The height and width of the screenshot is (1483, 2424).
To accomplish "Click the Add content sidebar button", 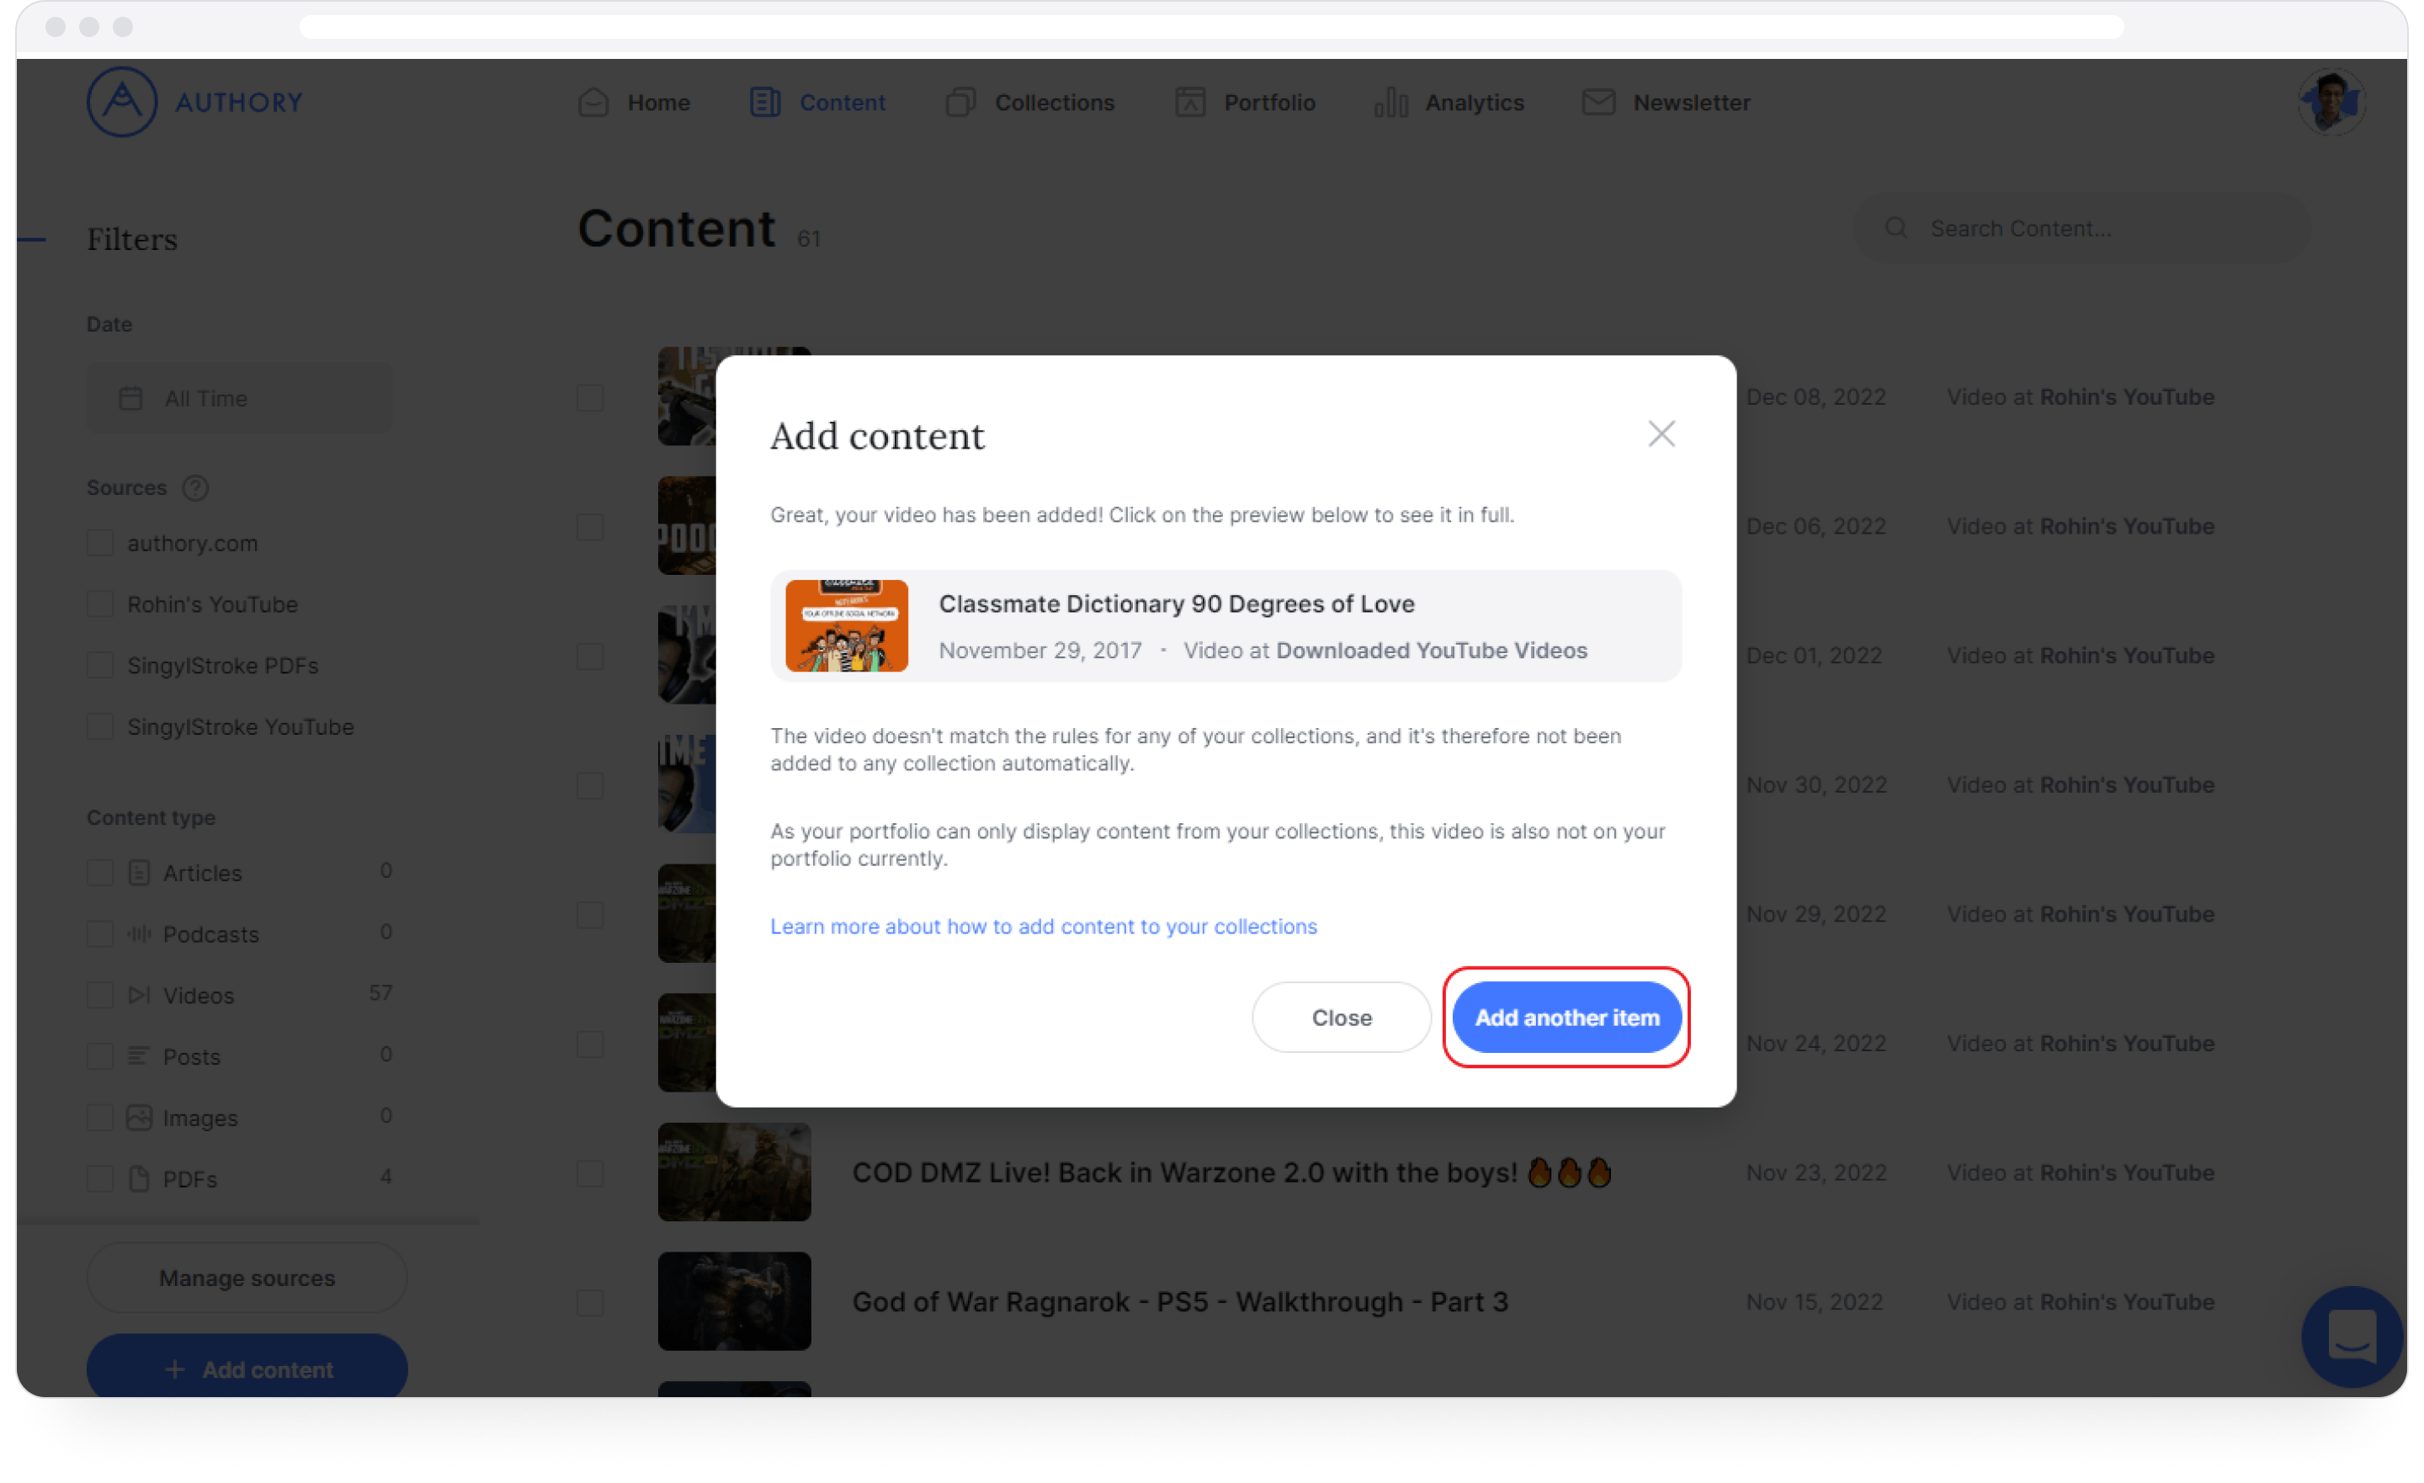I will click(x=247, y=1369).
